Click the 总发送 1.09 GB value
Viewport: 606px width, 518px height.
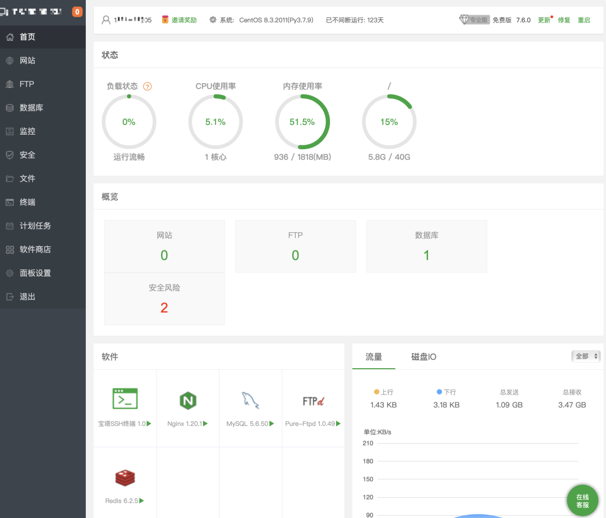pyautogui.click(x=509, y=405)
